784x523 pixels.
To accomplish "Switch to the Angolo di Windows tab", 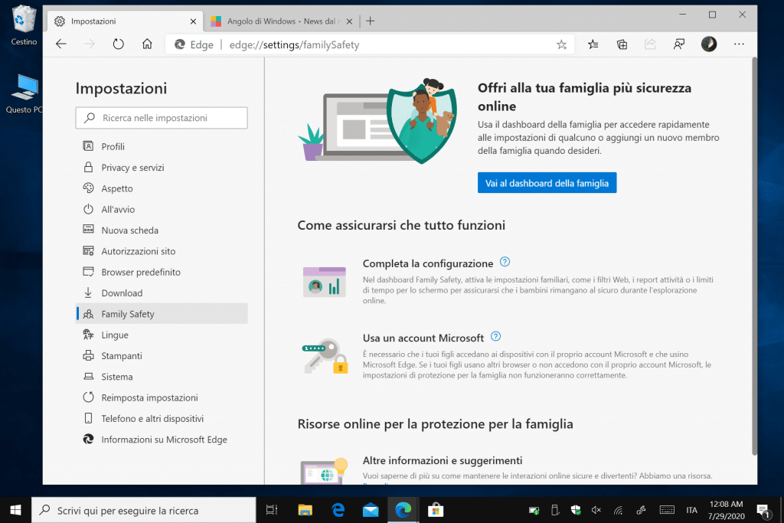I will (279, 21).
